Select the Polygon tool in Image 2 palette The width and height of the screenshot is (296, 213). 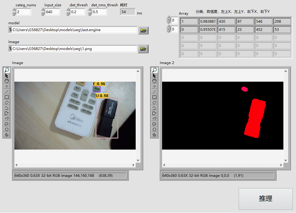(x=154, y=113)
